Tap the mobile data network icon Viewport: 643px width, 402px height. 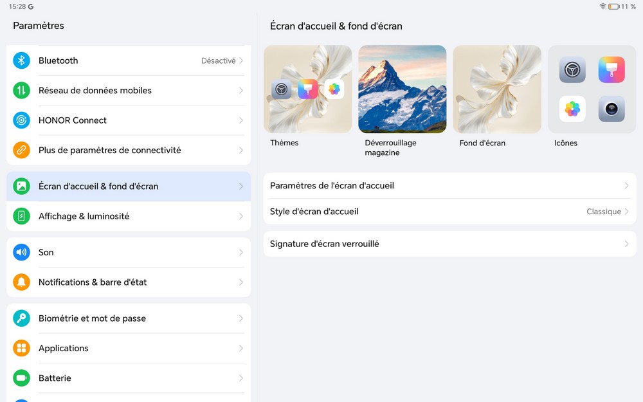pyautogui.click(x=21, y=91)
